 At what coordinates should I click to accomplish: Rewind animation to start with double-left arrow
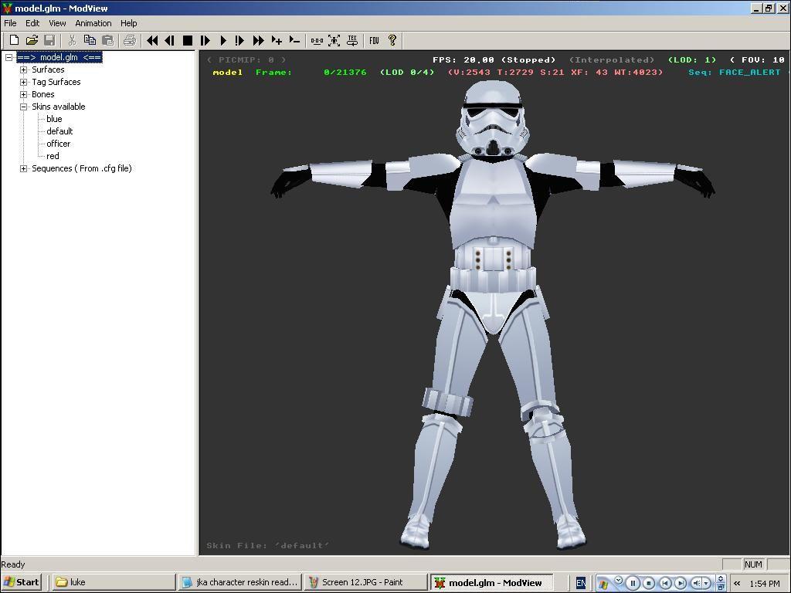coord(152,40)
